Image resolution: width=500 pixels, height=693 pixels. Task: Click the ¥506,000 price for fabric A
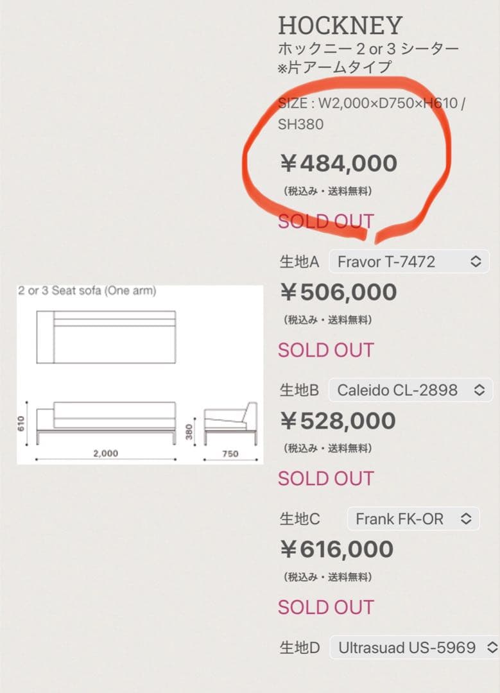click(x=338, y=293)
